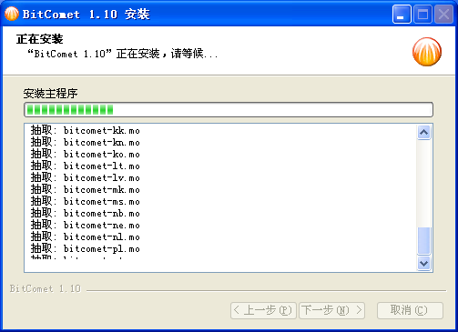Select the bitcomet-lv.mo log line
The image size is (458, 332).
[86, 178]
